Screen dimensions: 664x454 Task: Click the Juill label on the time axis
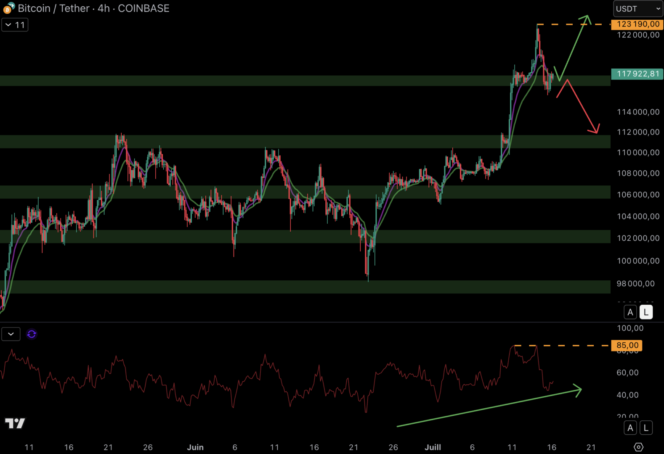(433, 447)
